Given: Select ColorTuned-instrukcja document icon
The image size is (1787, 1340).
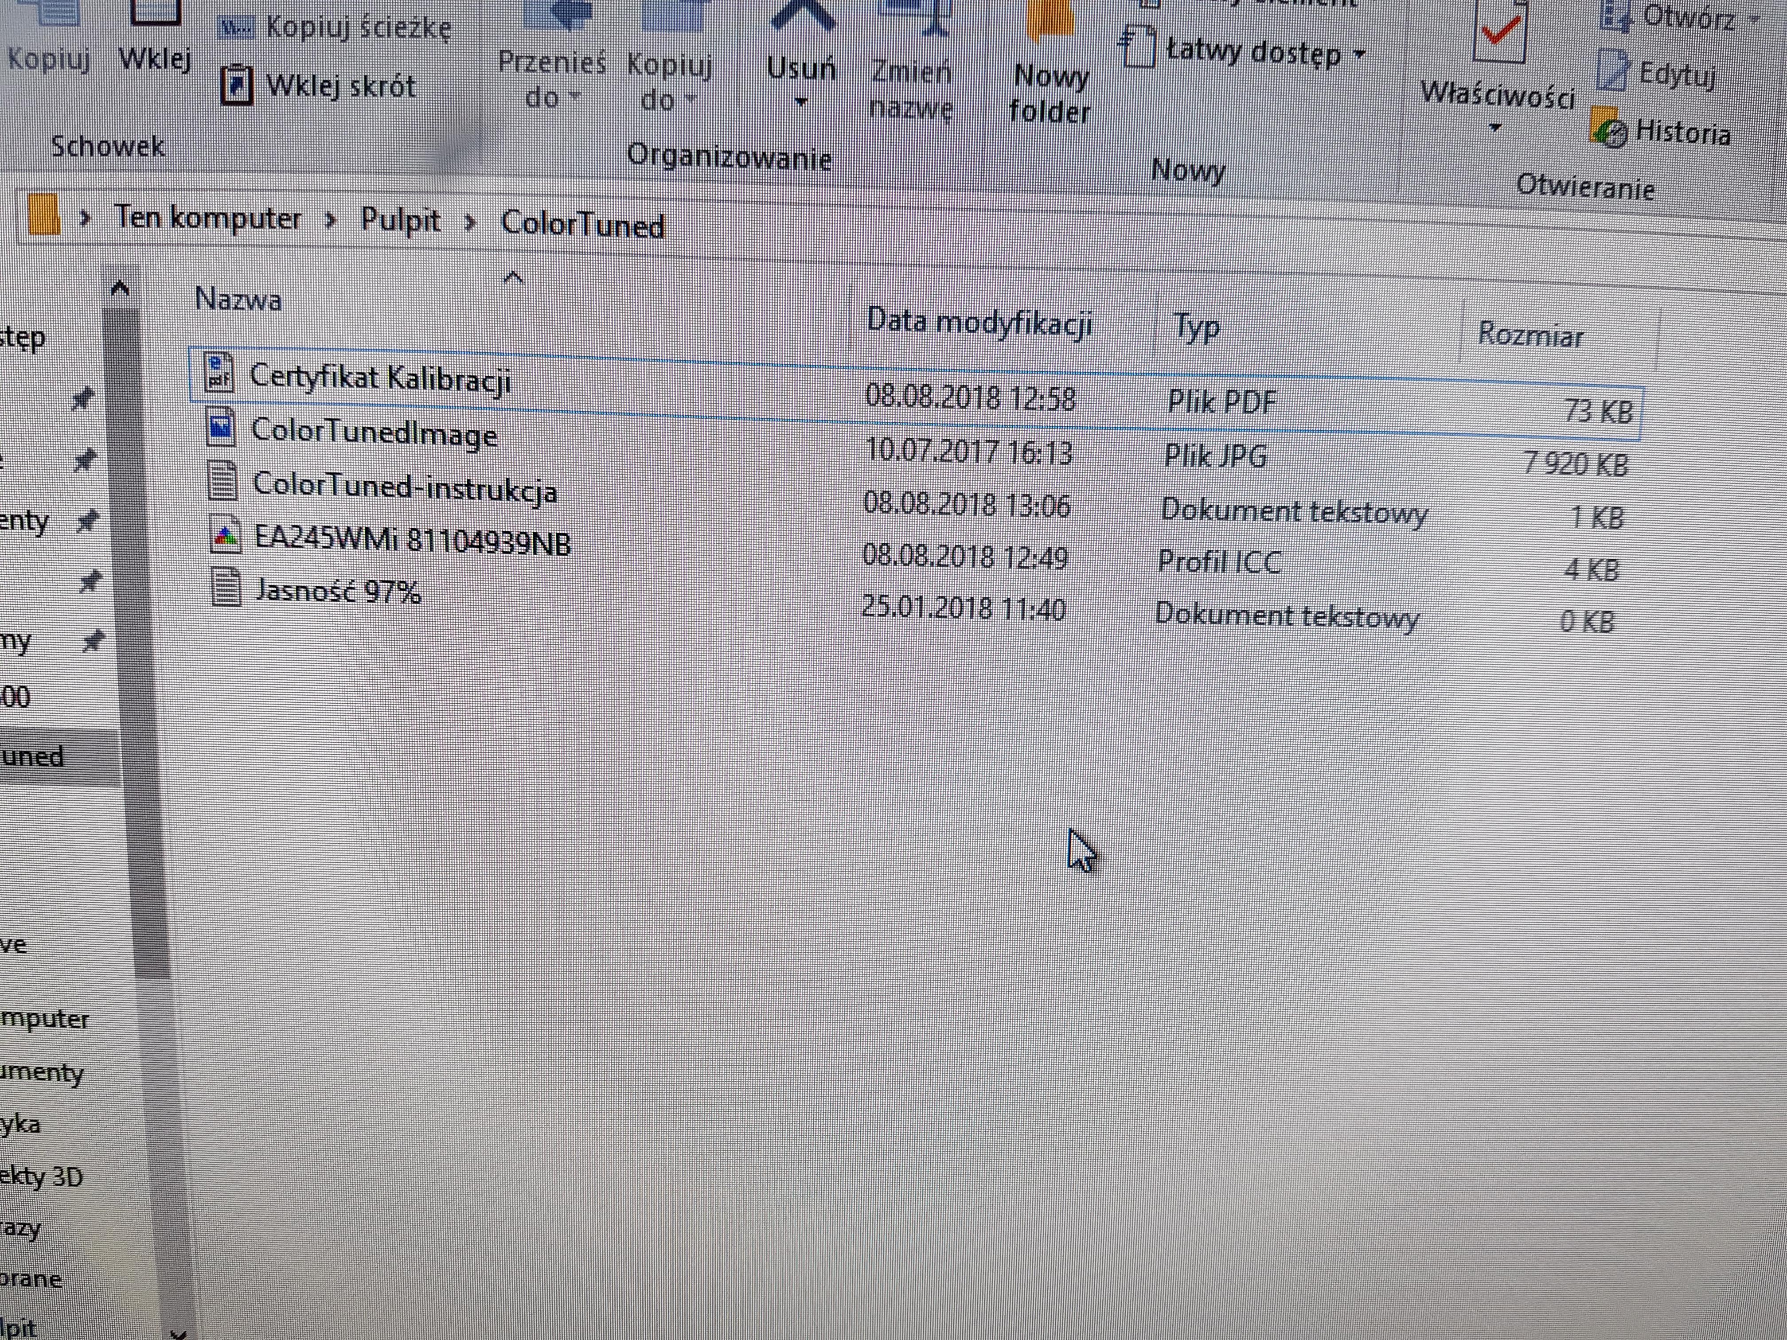Looking at the screenshot, I should (x=223, y=481).
